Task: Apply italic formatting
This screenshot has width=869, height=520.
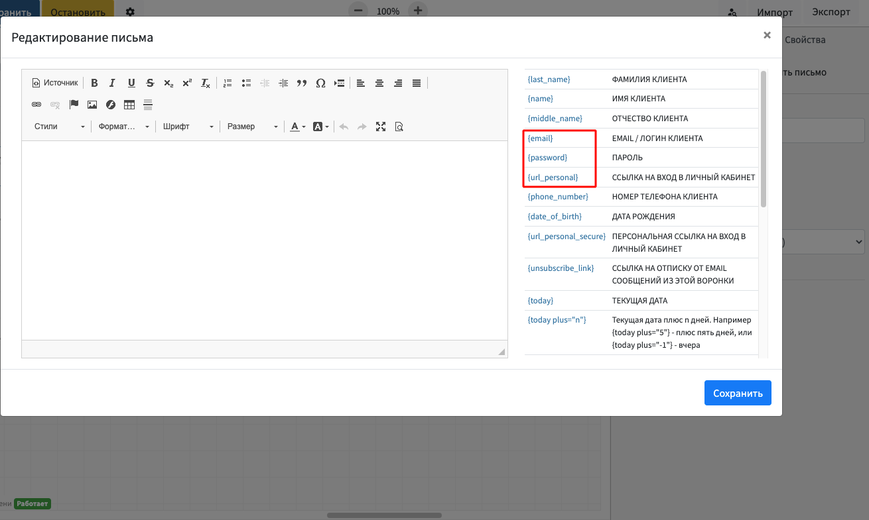Action: [x=113, y=83]
